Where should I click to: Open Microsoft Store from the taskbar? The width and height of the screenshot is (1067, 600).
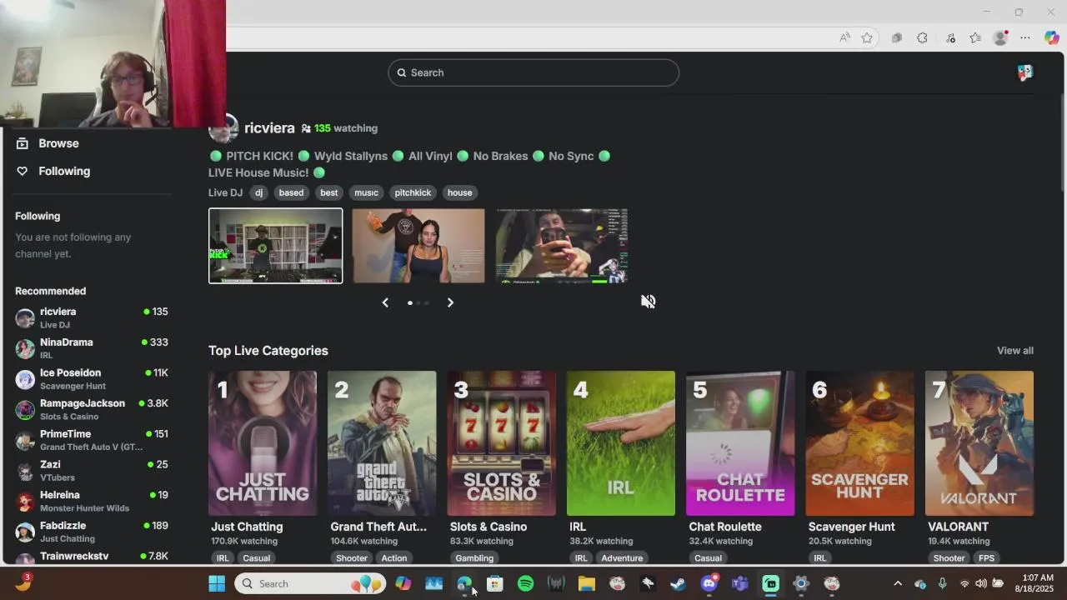(x=495, y=583)
